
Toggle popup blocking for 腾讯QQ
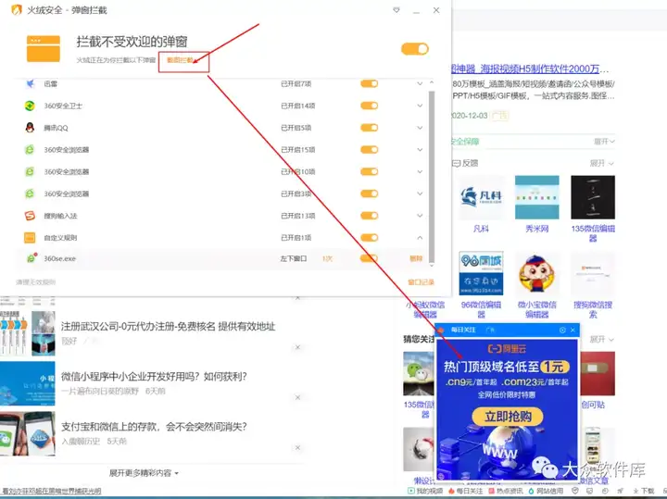(x=370, y=128)
